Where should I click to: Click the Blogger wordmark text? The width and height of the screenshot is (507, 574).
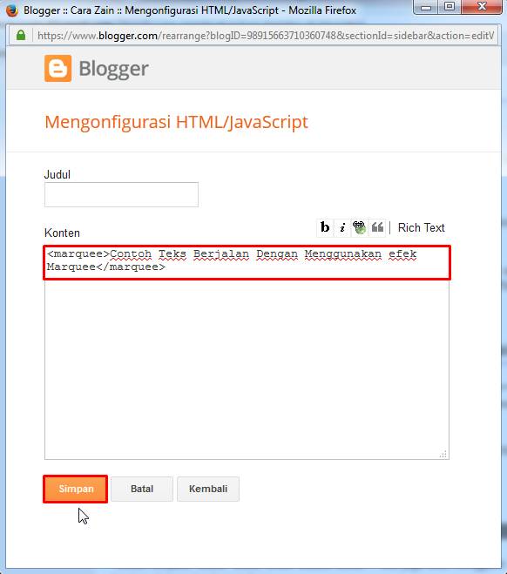[x=114, y=69]
